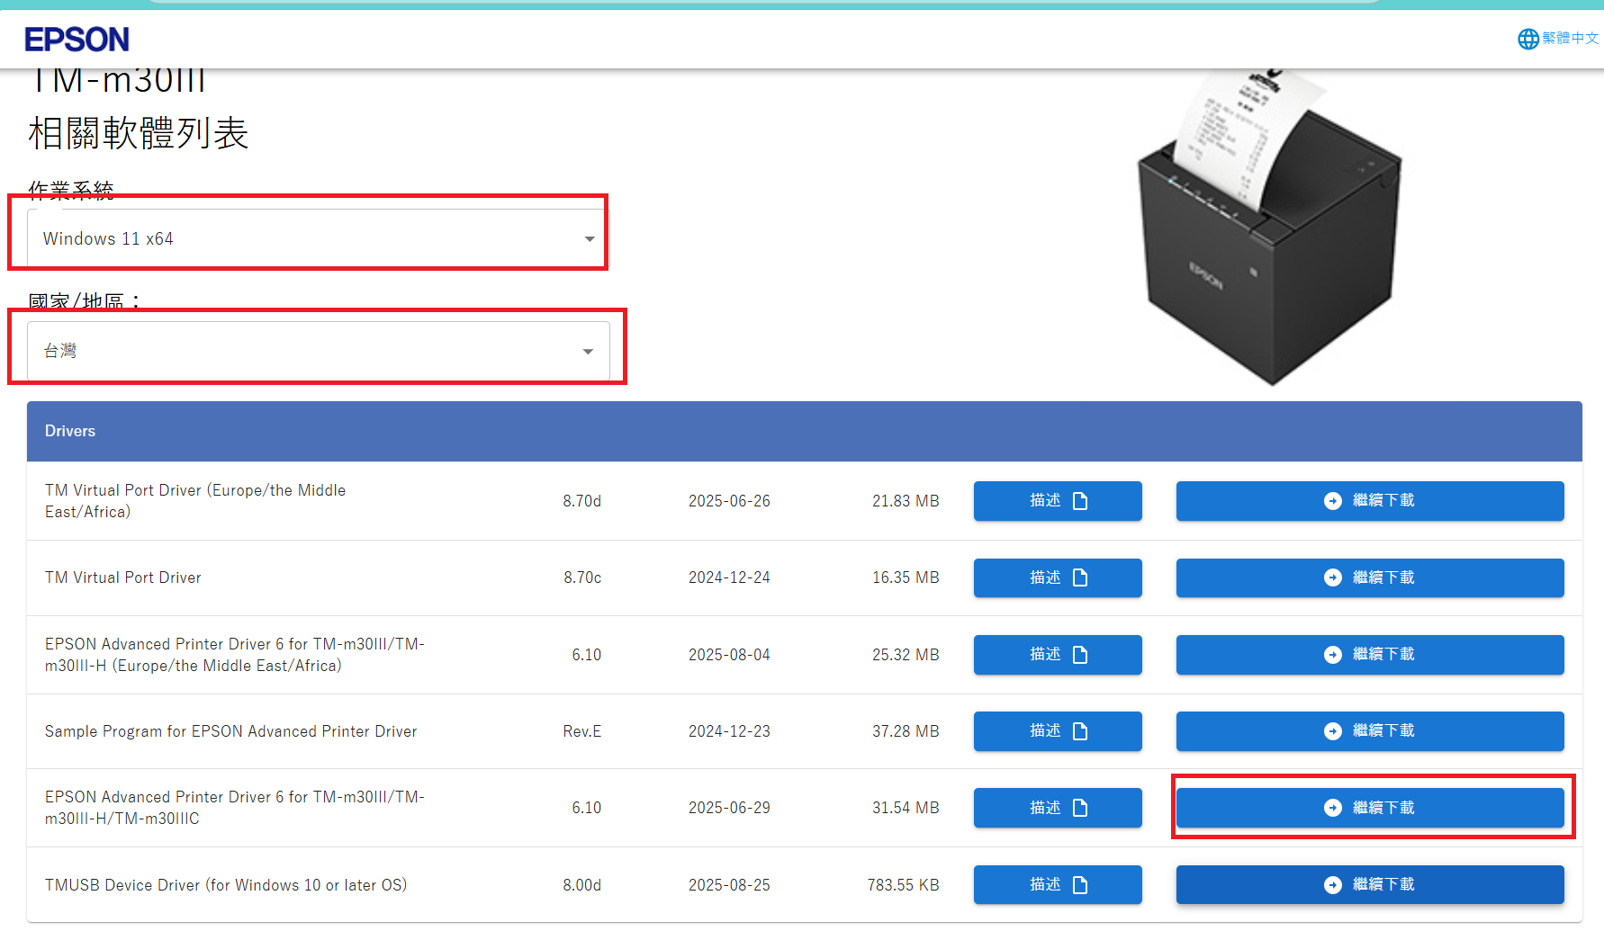Download TM Virtual Port Driver (Europe/Middle East/Africa)
The image size is (1604, 940).
[1369, 501]
